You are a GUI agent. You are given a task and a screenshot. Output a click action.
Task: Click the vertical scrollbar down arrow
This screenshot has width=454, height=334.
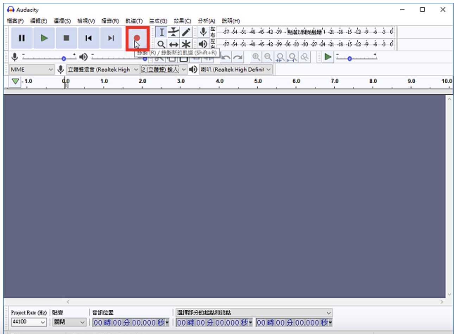(449, 295)
